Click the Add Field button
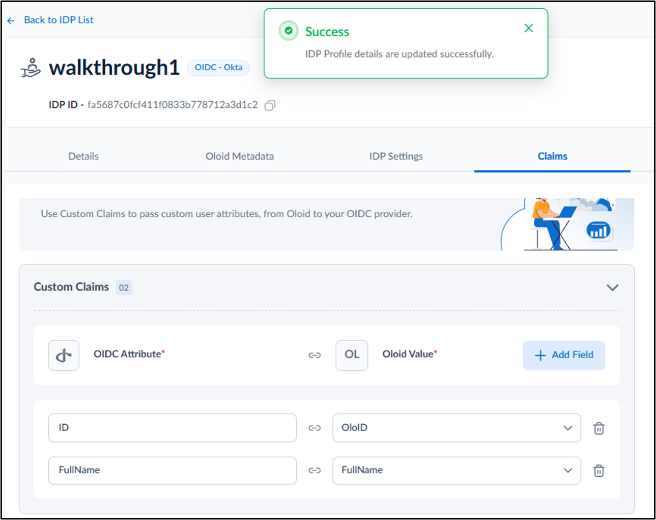 coord(564,355)
